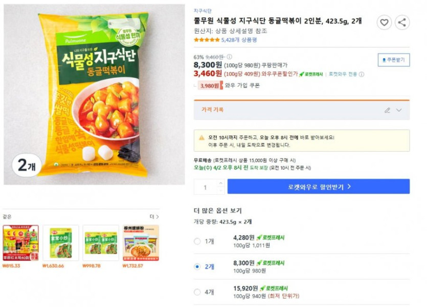The width and height of the screenshot is (427, 307).
Task: Click the info icon beside original price
Action: pos(229,57)
